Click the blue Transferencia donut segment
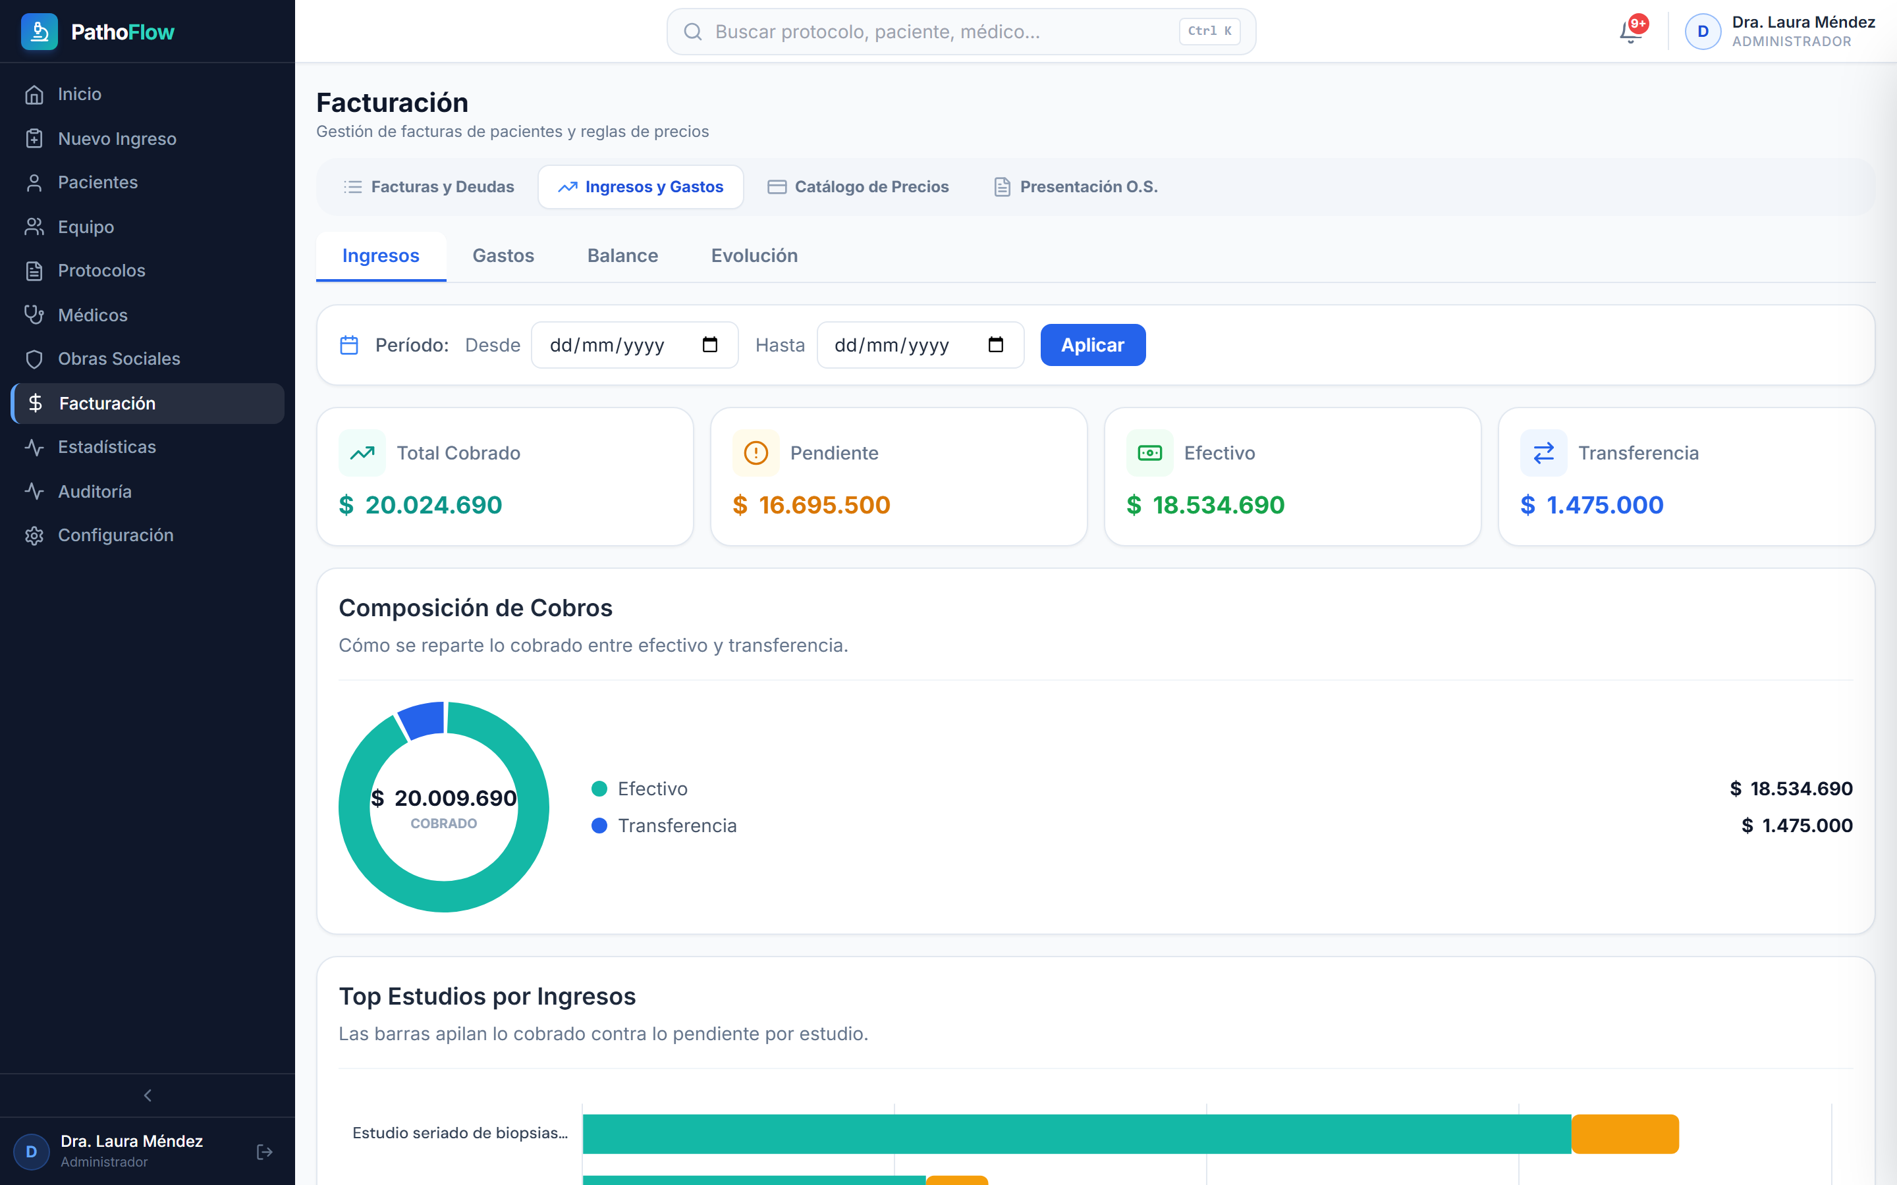Image resolution: width=1897 pixels, height=1185 pixels. [x=424, y=720]
